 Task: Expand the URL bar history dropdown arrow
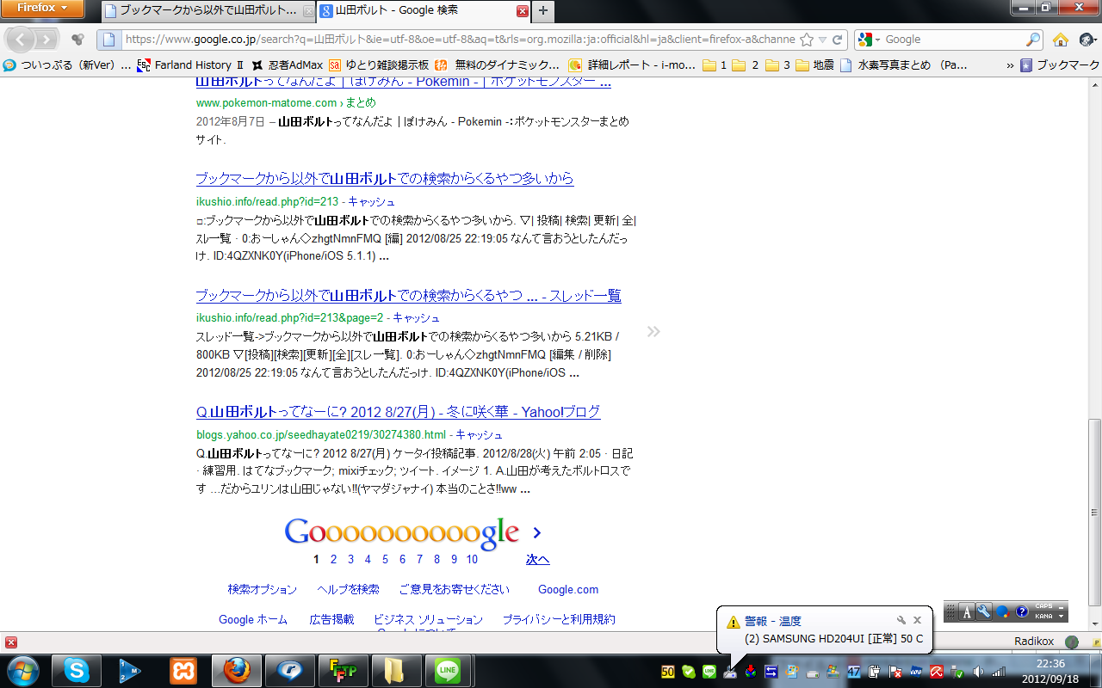(822, 40)
